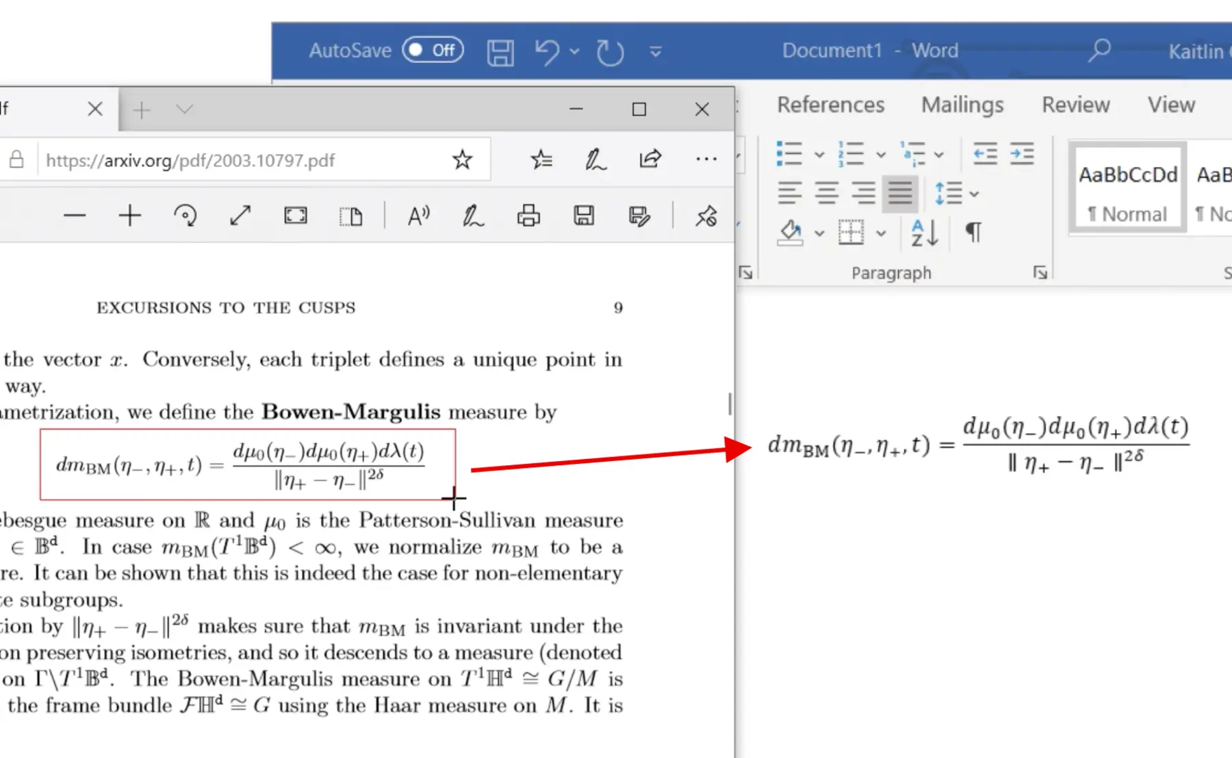Image resolution: width=1232 pixels, height=758 pixels.
Task: Switch to the Mailings tab
Action: (962, 105)
